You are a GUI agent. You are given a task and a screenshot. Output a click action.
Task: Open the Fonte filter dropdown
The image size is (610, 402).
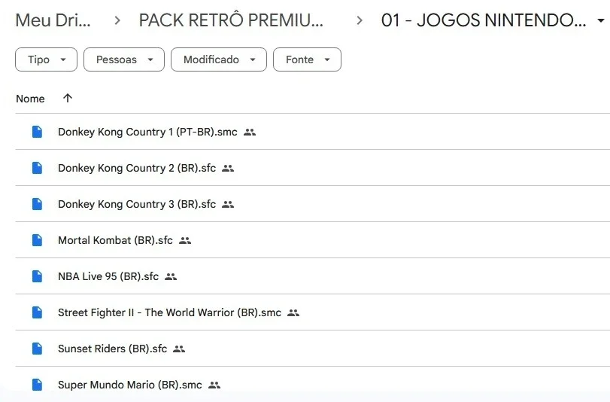(x=308, y=59)
